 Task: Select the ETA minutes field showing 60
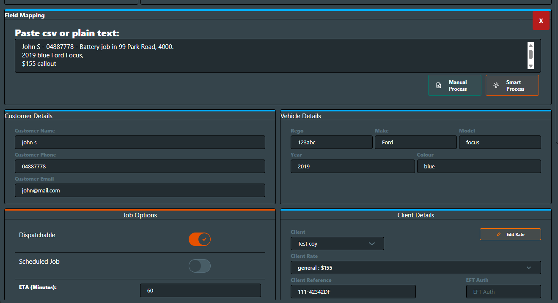pyautogui.click(x=200, y=290)
